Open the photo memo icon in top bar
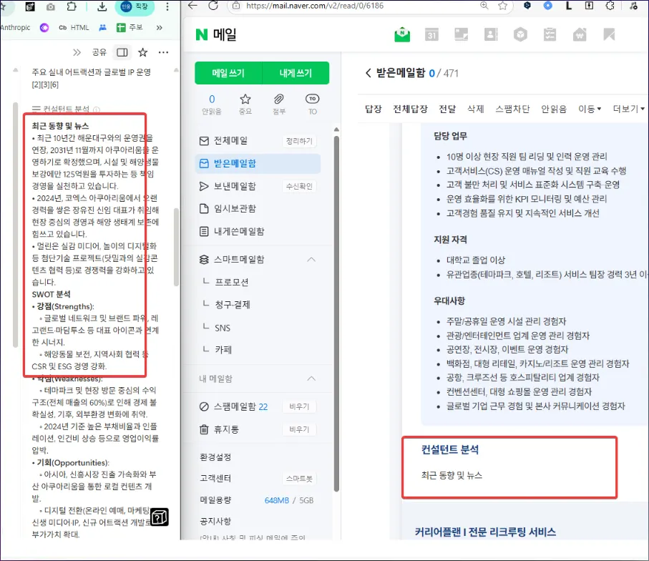 pyautogui.click(x=461, y=34)
